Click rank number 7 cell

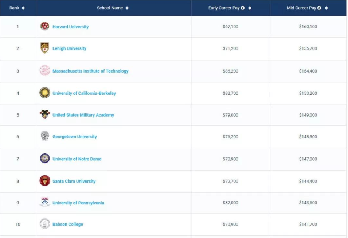tap(18, 159)
